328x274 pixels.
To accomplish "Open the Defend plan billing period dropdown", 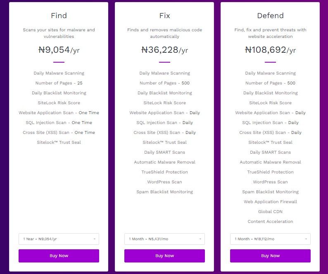I will click(x=270, y=239).
